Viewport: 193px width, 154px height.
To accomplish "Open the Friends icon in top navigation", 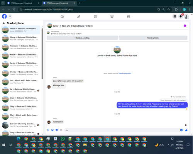I will pyautogui.click(x=79, y=17).
